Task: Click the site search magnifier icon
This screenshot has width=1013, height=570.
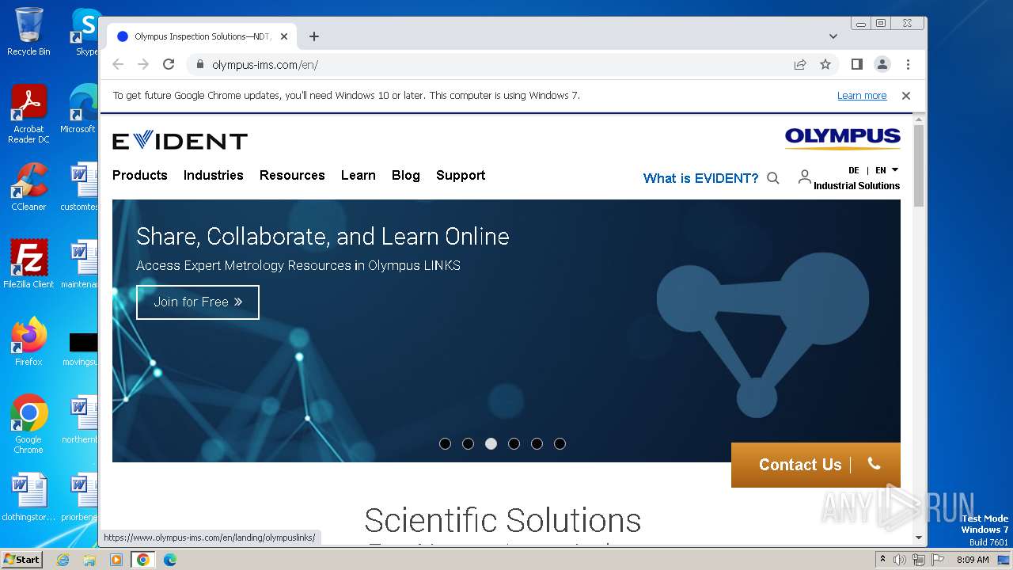Action: [x=773, y=178]
